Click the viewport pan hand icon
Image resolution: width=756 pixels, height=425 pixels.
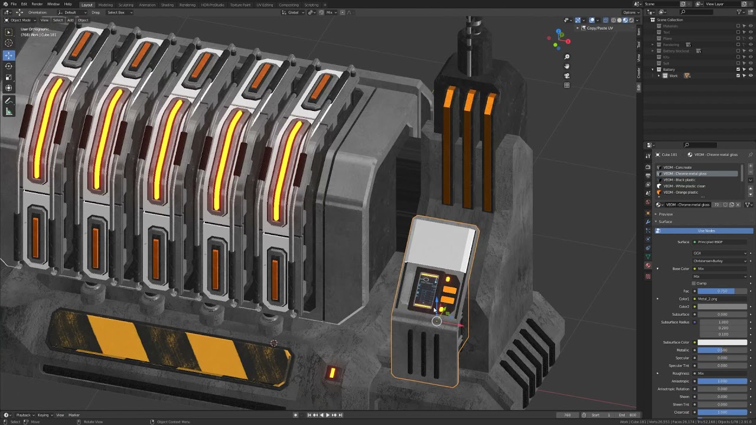[566, 66]
